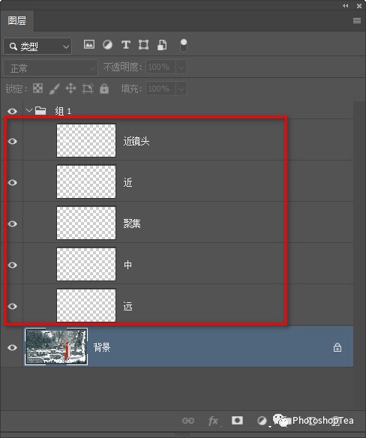Open the 类型 filter dropdown
The height and width of the screenshot is (438, 366).
(x=37, y=46)
